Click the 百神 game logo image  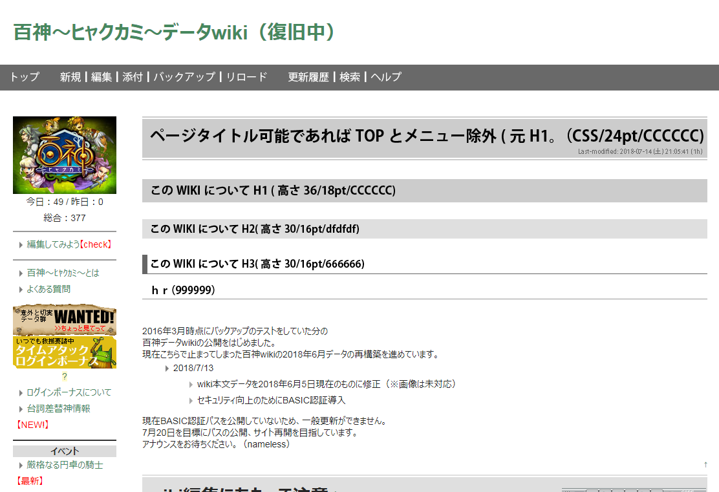tap(65, 155)
